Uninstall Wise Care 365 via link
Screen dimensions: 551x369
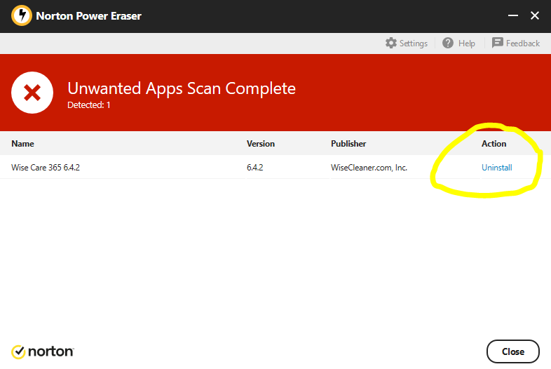pyautogui.click(x=496, y=168)
